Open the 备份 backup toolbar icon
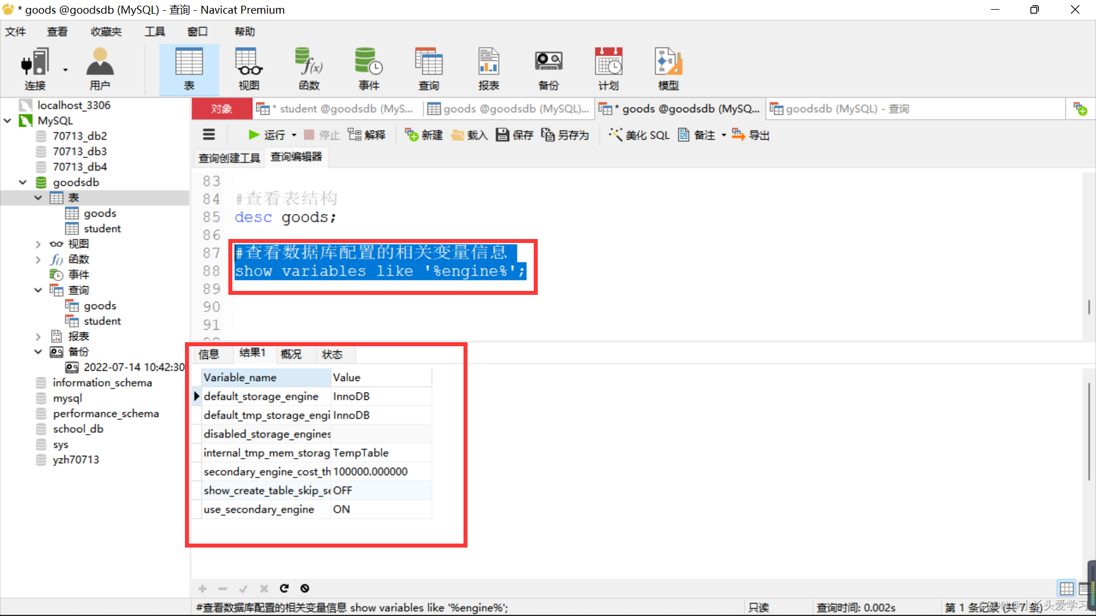Screen dimensions: 1096x616 tap(549, 69)
